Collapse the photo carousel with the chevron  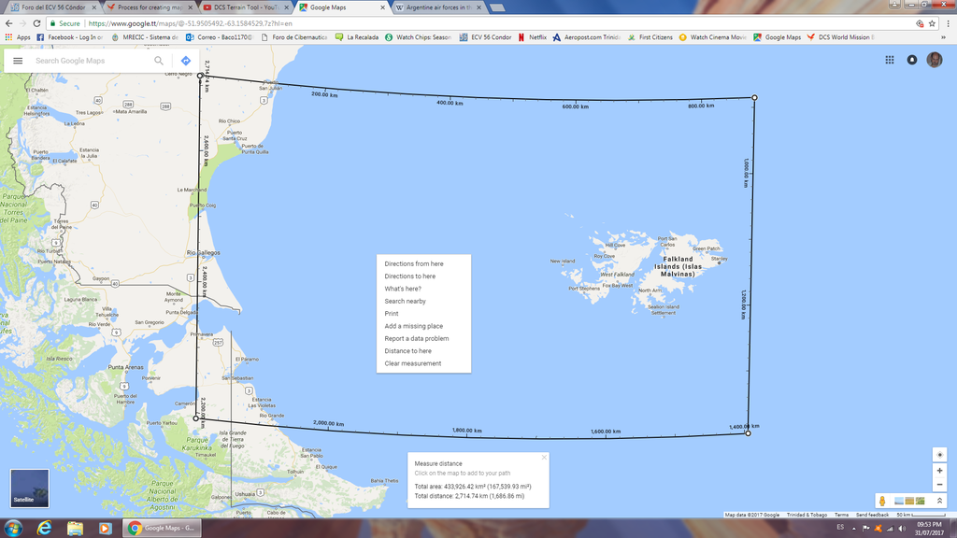(939, 501)
